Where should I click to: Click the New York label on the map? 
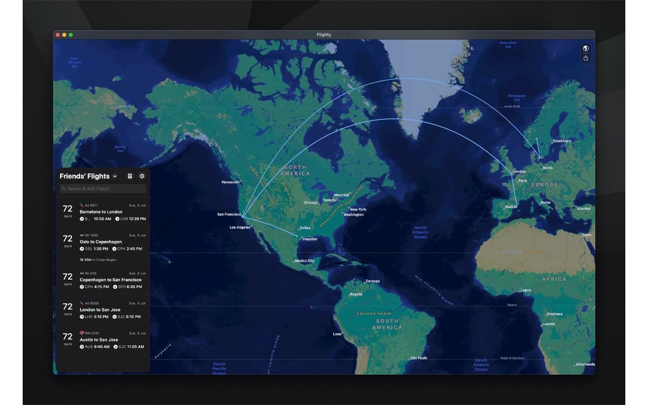coord(357,210)
